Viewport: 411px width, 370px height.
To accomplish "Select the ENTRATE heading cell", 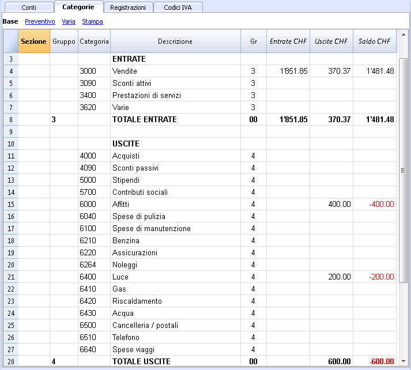I will (175, 59).
